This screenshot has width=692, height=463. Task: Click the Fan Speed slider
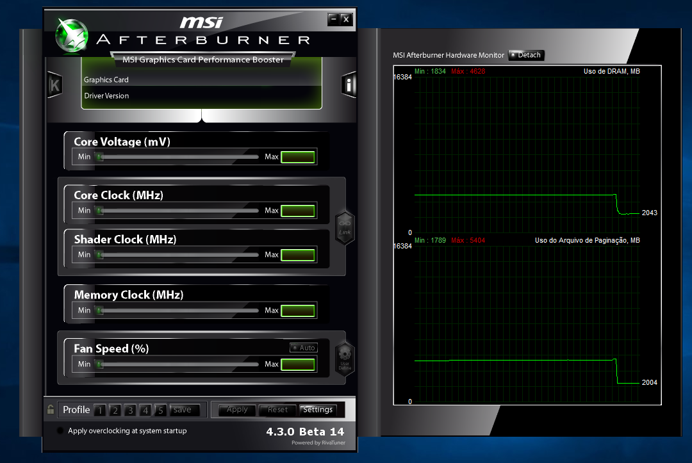(177, 364)
